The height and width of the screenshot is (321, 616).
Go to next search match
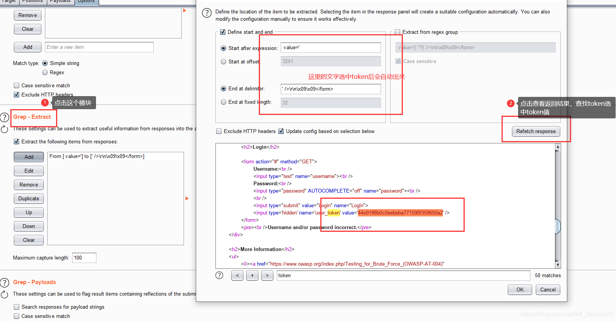tap(267, 276)
